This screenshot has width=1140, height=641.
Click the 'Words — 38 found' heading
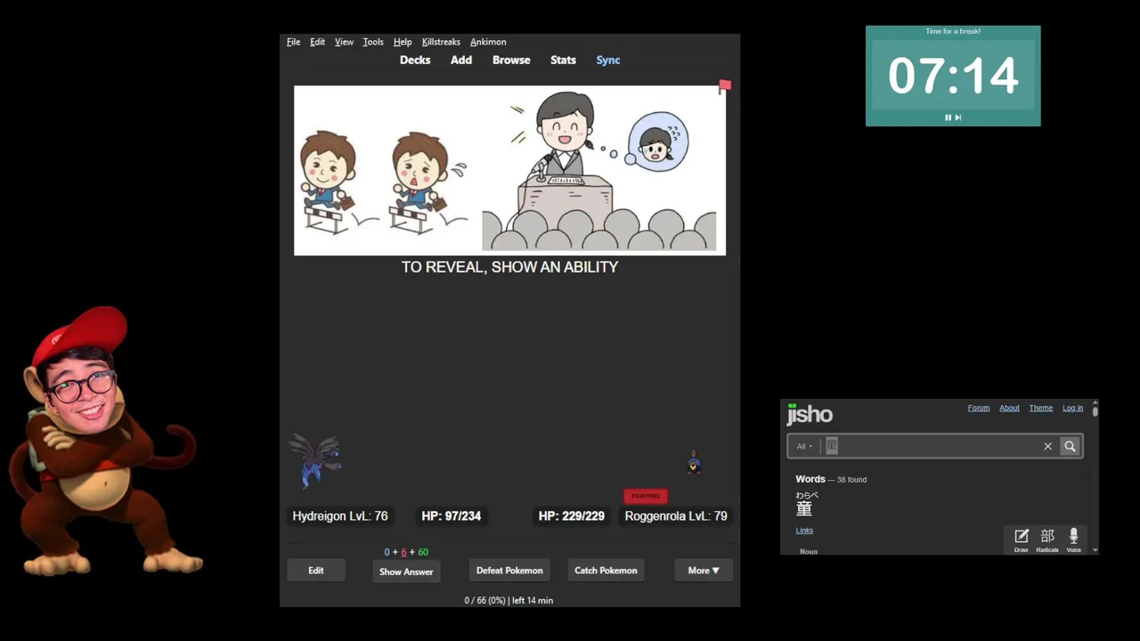coord(831,479)
